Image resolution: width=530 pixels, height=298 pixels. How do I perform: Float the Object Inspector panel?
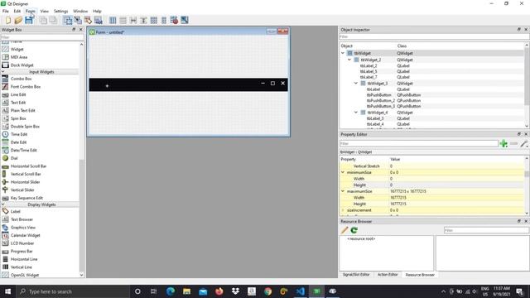[x=519, y=30]
